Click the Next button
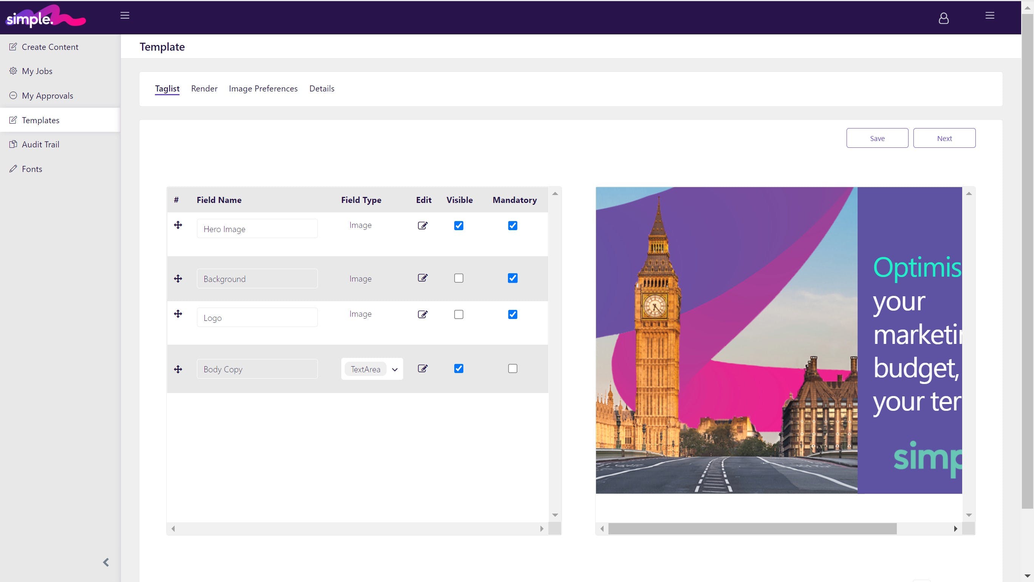The image size is (1034, 582). 944,138
